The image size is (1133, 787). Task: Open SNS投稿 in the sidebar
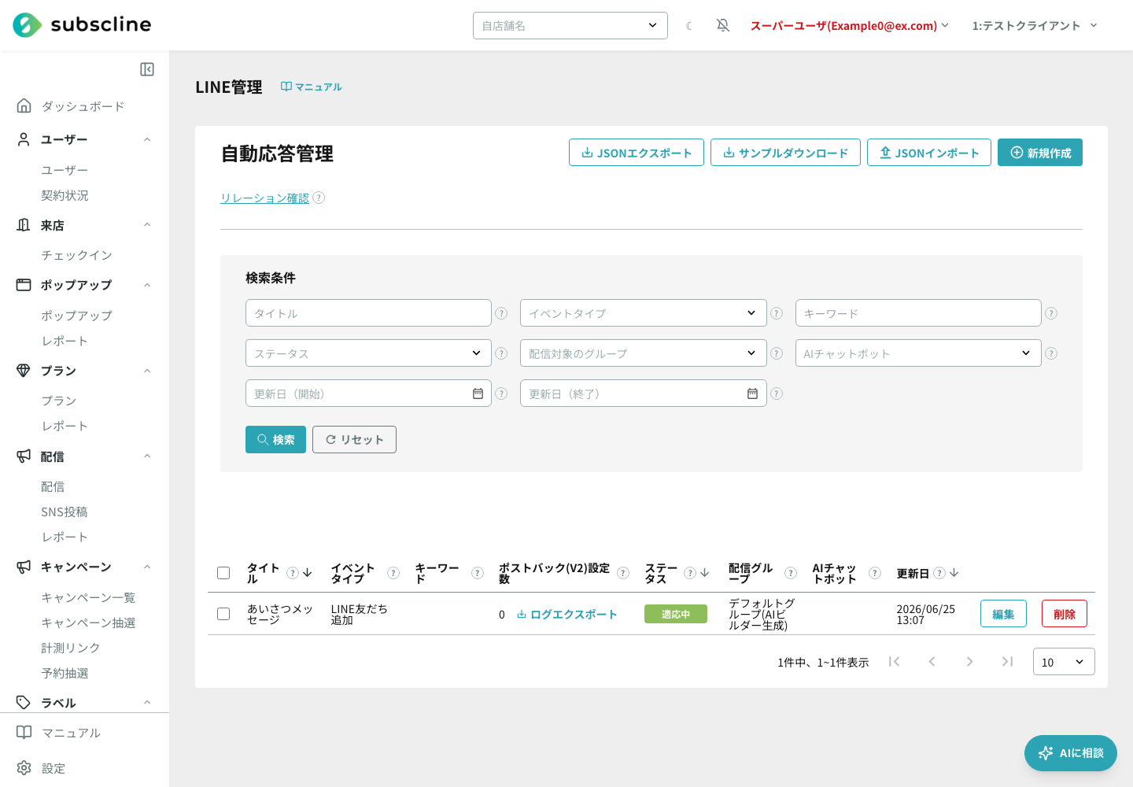[65, 512]
